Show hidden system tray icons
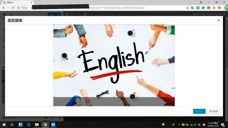Viewport: 228px width, 128px height. pos(179,125)
